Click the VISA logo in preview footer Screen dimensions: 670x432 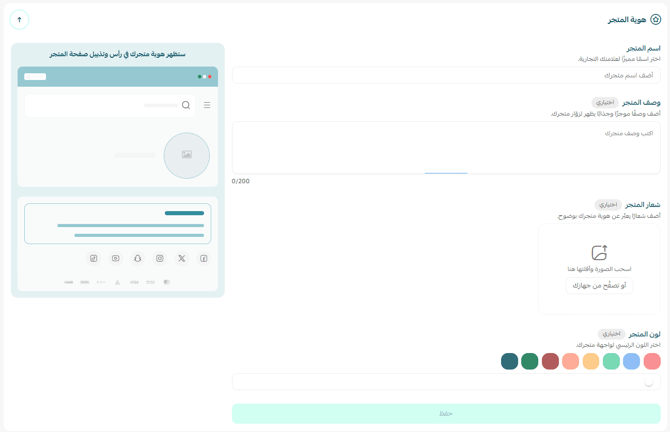[x=134, y=282]
